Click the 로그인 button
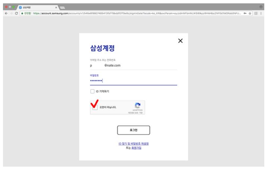 coord(134,130)
